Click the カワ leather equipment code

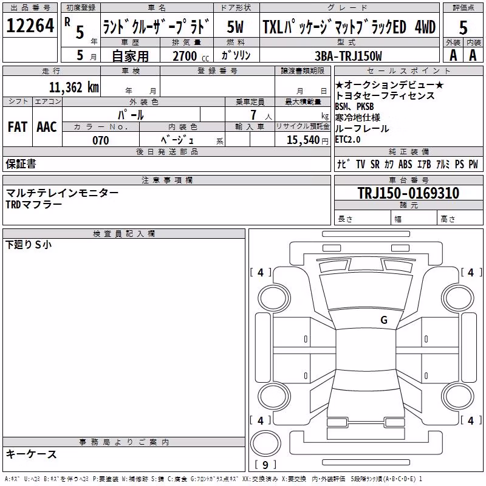tap(389, 164)
